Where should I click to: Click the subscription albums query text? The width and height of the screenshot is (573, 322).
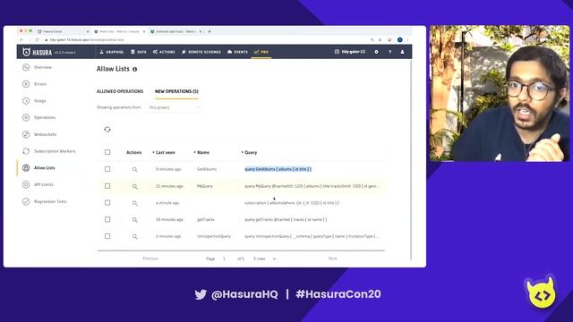point(292,203)
